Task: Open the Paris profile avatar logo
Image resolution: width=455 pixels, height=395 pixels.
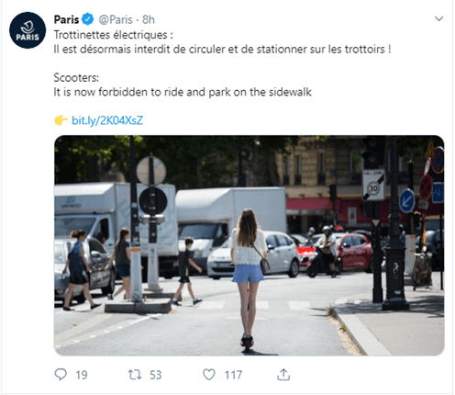Action: (28, 30)
